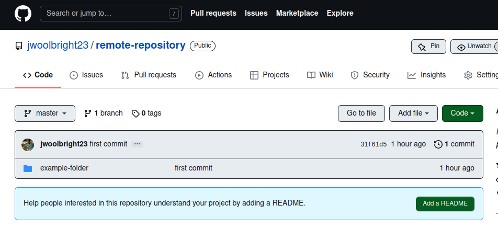Click Go to file button
498x228 pixels.
point(361,113)
